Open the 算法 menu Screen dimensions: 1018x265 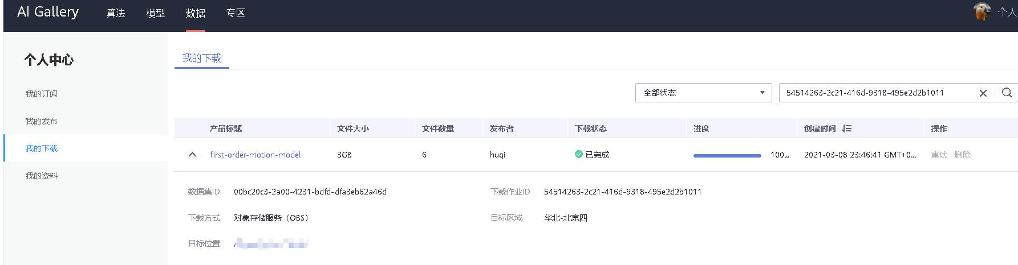point(115,13)
